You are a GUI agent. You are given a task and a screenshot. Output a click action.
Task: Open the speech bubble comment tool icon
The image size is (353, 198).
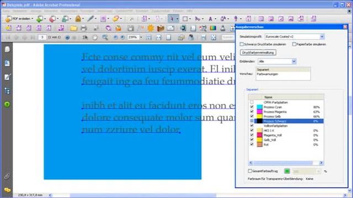click(116, 19)
